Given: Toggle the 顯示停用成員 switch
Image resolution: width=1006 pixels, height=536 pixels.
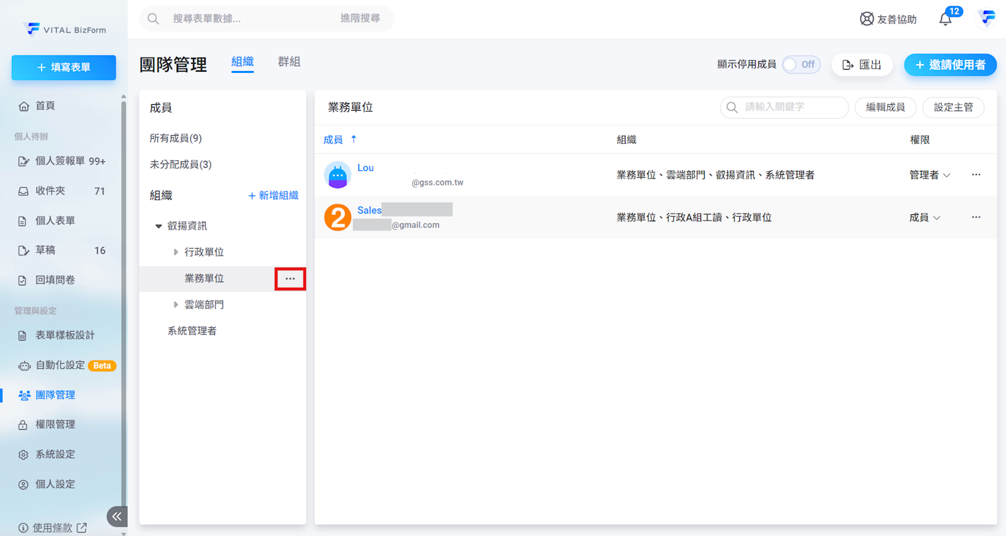Looking at the screenshot, I should pyautogui.click(x=801, y=65).
